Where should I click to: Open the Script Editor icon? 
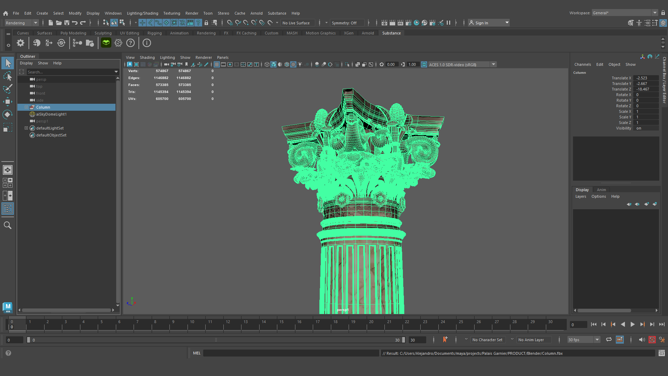(x=661, y=353)
